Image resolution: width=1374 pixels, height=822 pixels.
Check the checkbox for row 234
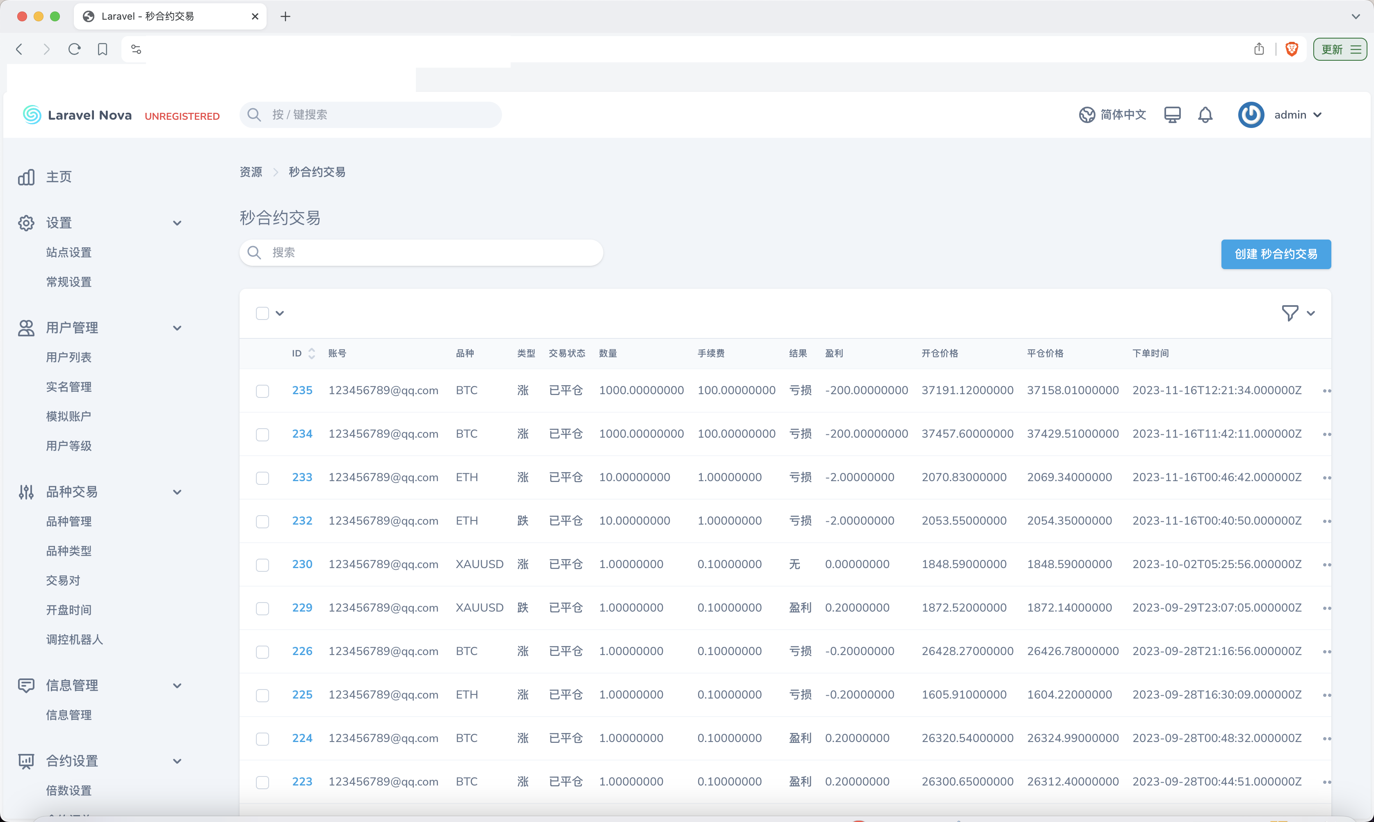coord(262,435)
